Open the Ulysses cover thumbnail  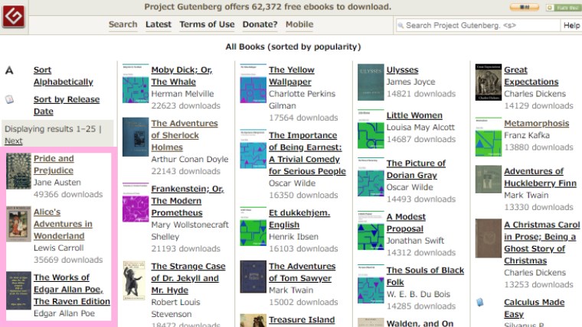pyautogui.click(x=371, y=83)
